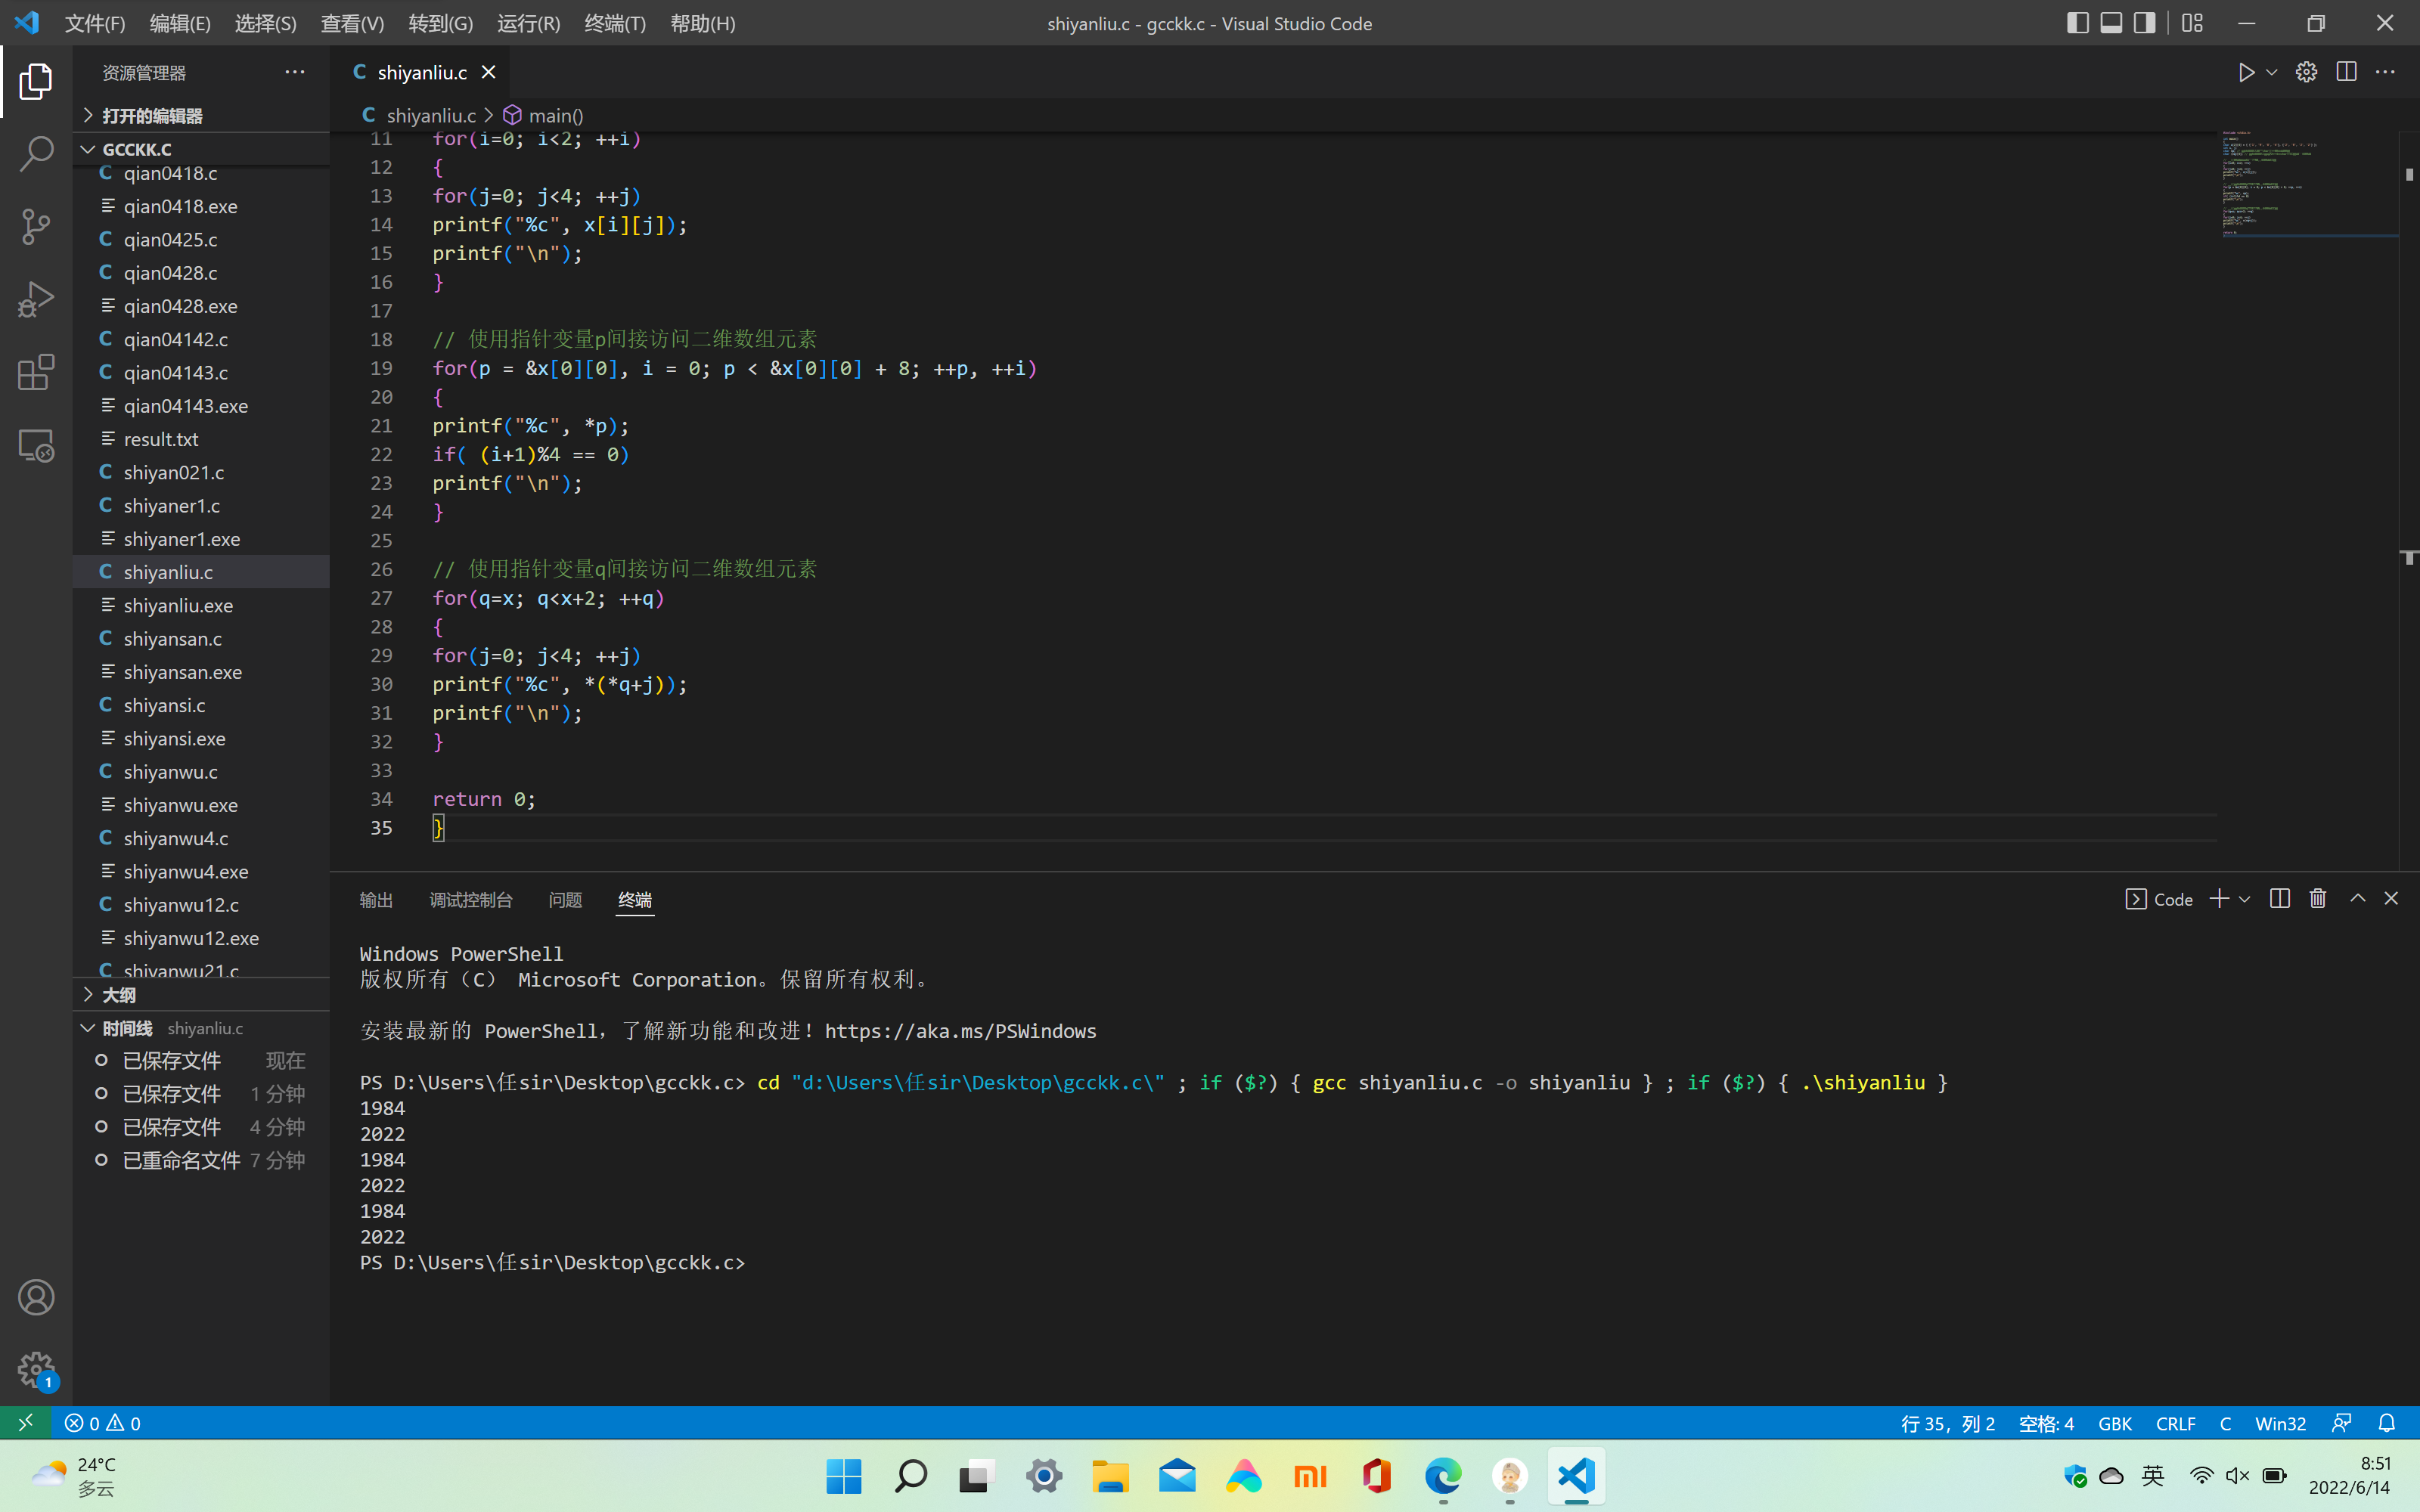This screenshot has width=2420, height=1512.
Task: Open the new terminal launch profile dropdown
Action: coord(2244,899)
